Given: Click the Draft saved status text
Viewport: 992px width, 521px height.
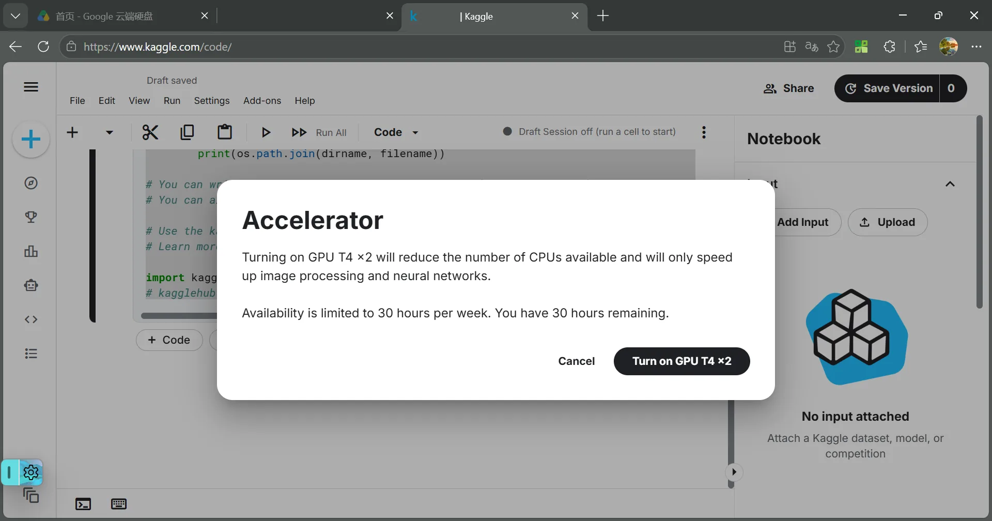Looking at the screenshot, I should pyautogui.click(x=172, y=81).
